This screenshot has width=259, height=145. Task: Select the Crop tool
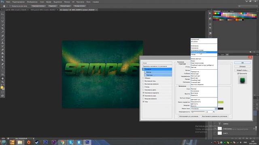click(2, 29)
